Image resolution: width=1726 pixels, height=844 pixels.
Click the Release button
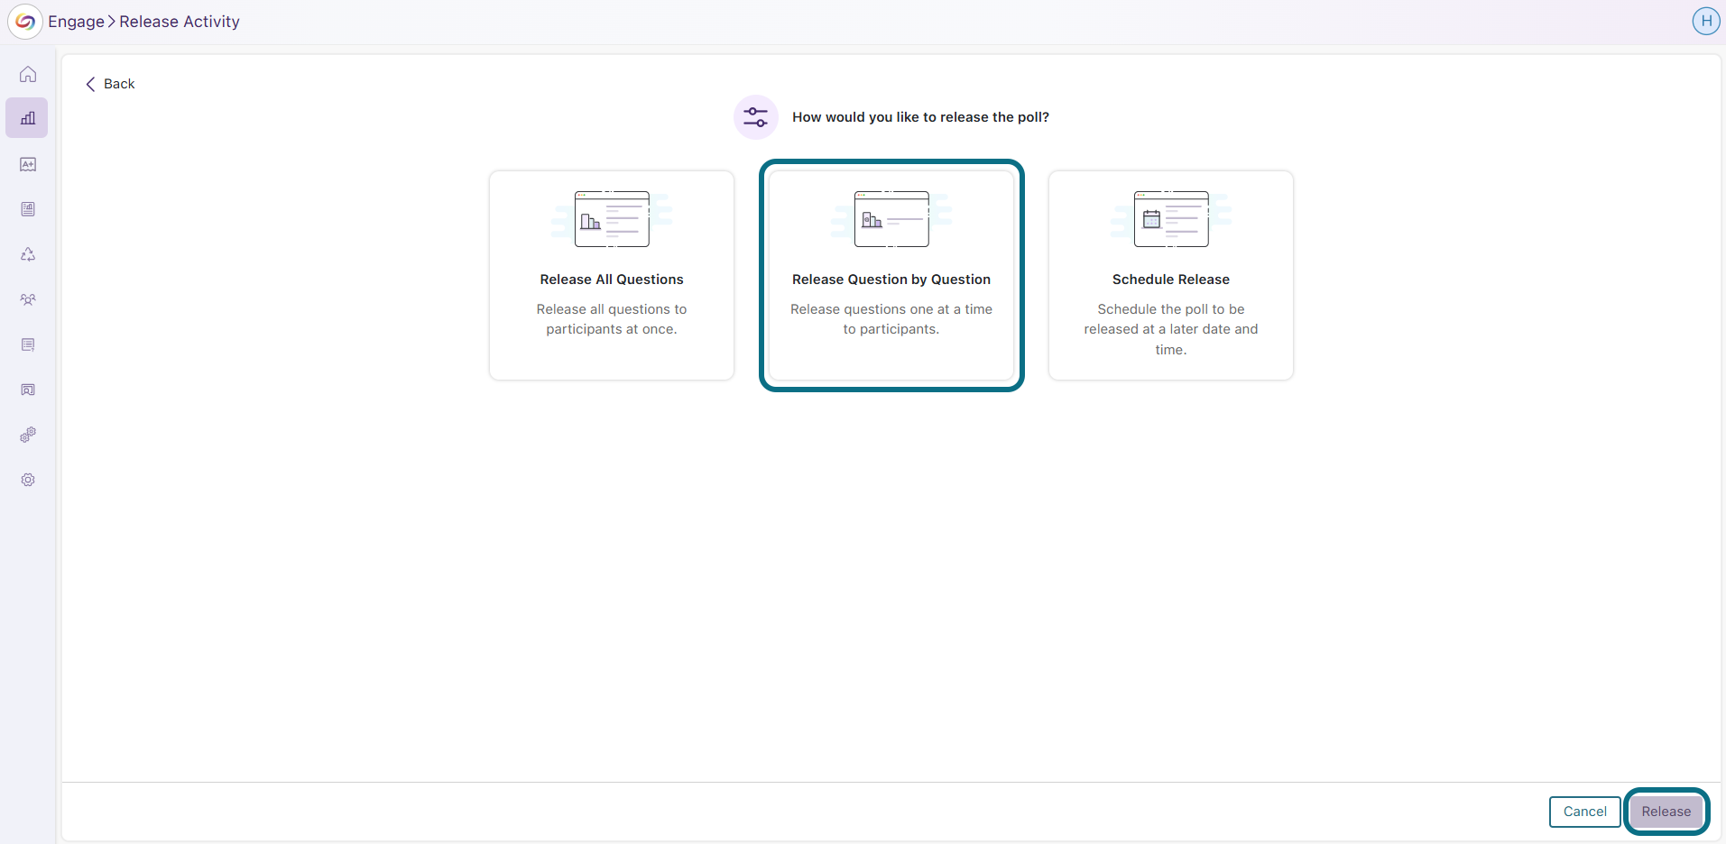click(1666, 812)
